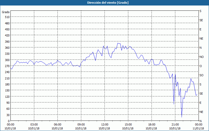The height and width of the screenshot is (131, 209).
Task: Select the 450 degree axis label
Action: pyautogui.click(x=7, y=29)
